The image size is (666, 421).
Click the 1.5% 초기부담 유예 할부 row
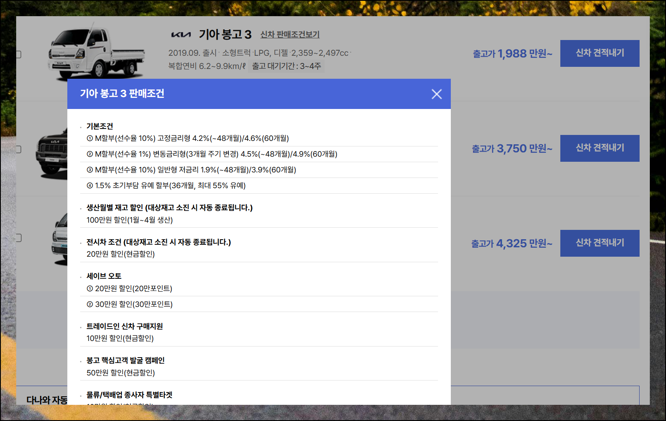(259, 186)
